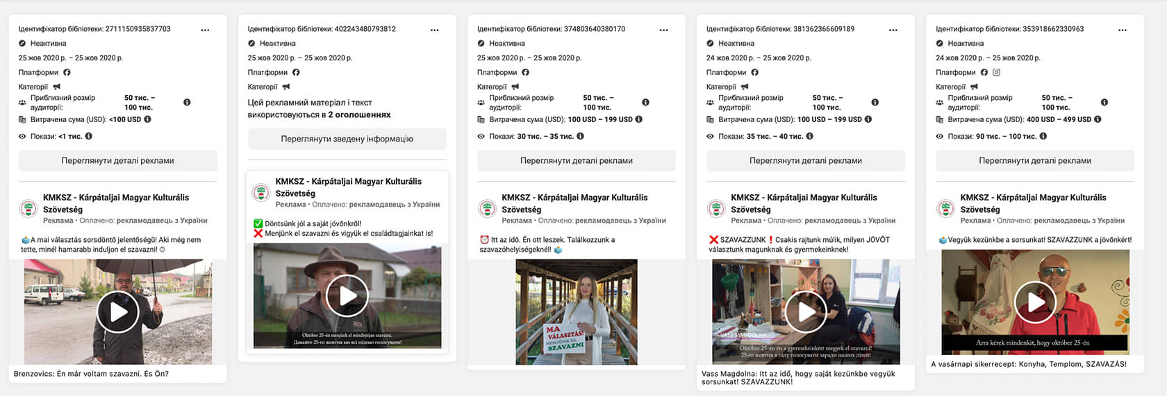
Task: Open image of woman holding SZAVAZNI sign
Action: (576, 312)
